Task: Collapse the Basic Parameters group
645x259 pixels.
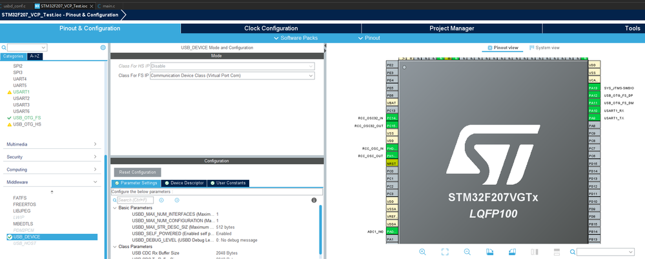Action: point(115,207)
